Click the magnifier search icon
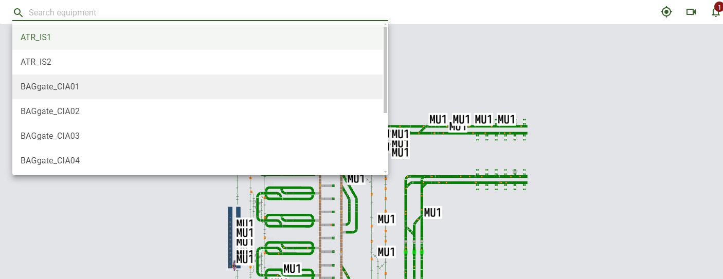 (19, 13)
